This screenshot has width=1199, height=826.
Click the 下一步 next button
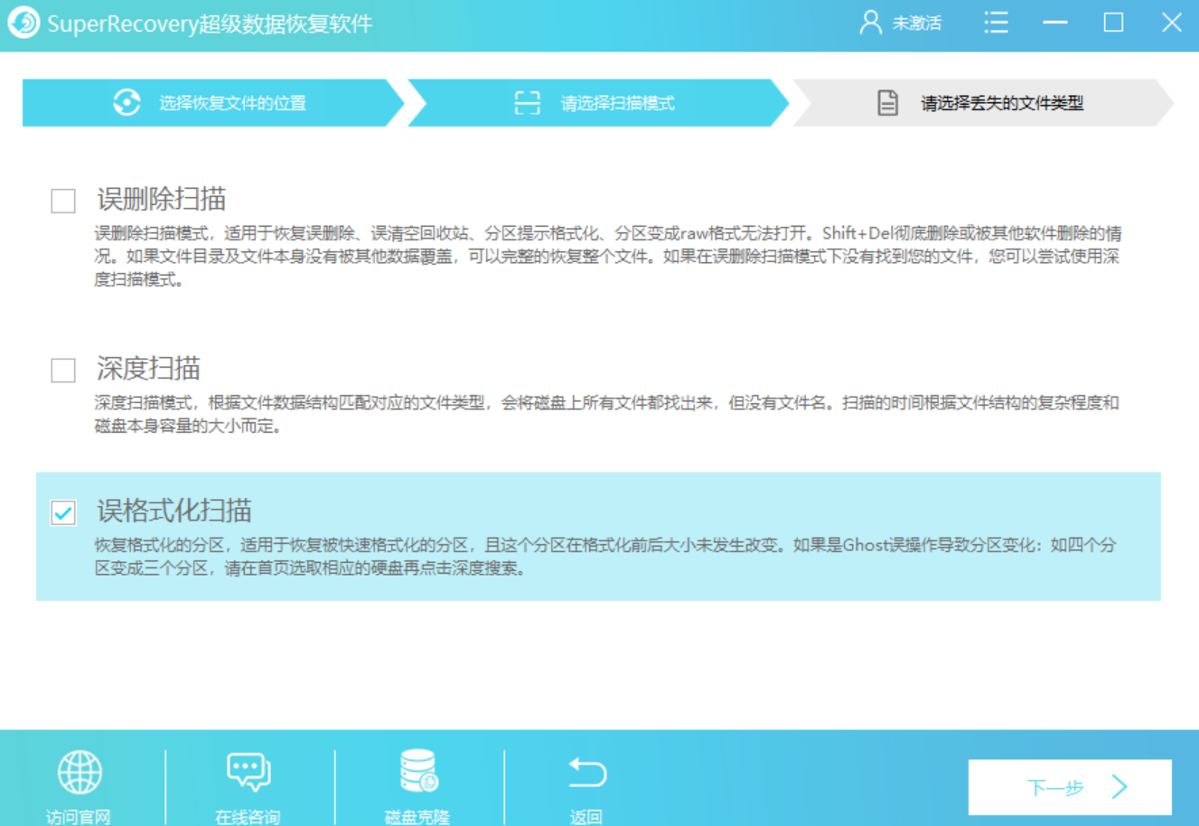[x=1070, y=787]
